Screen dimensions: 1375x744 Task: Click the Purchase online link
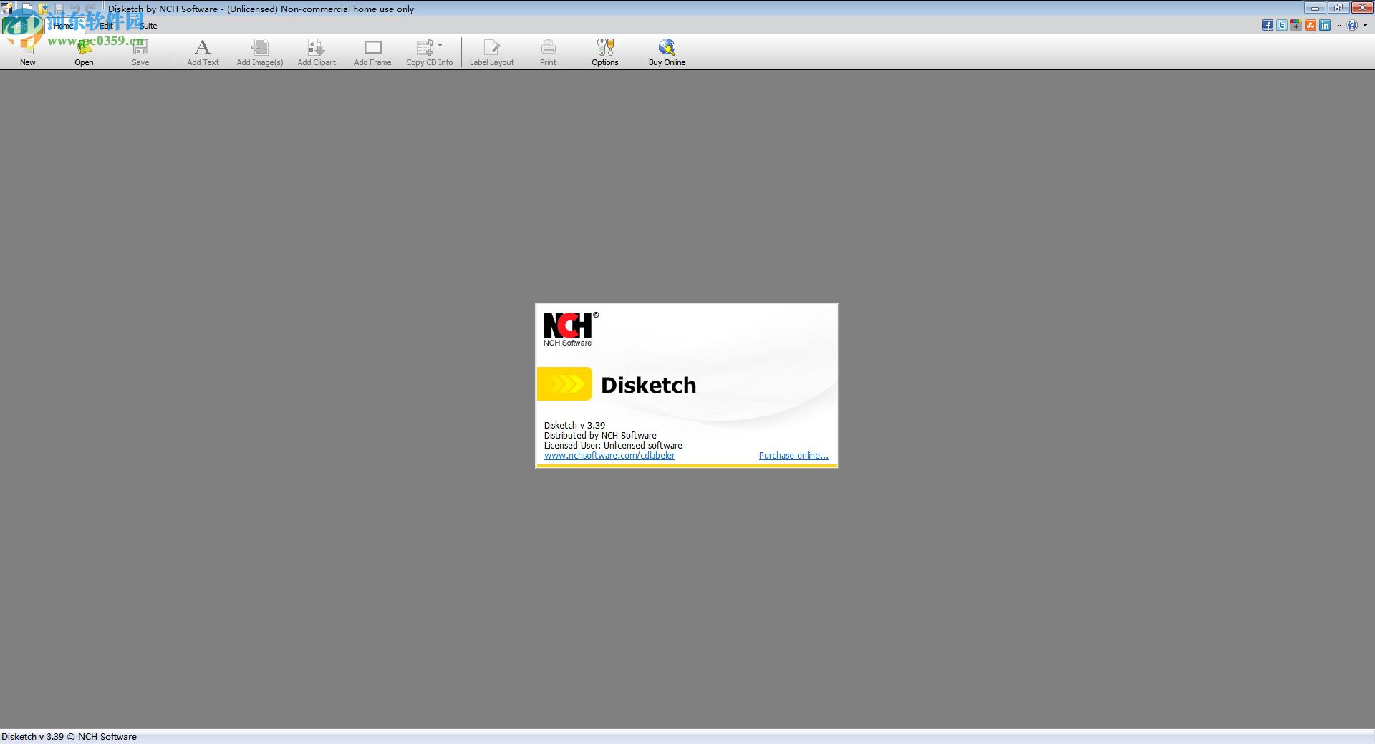793,455
